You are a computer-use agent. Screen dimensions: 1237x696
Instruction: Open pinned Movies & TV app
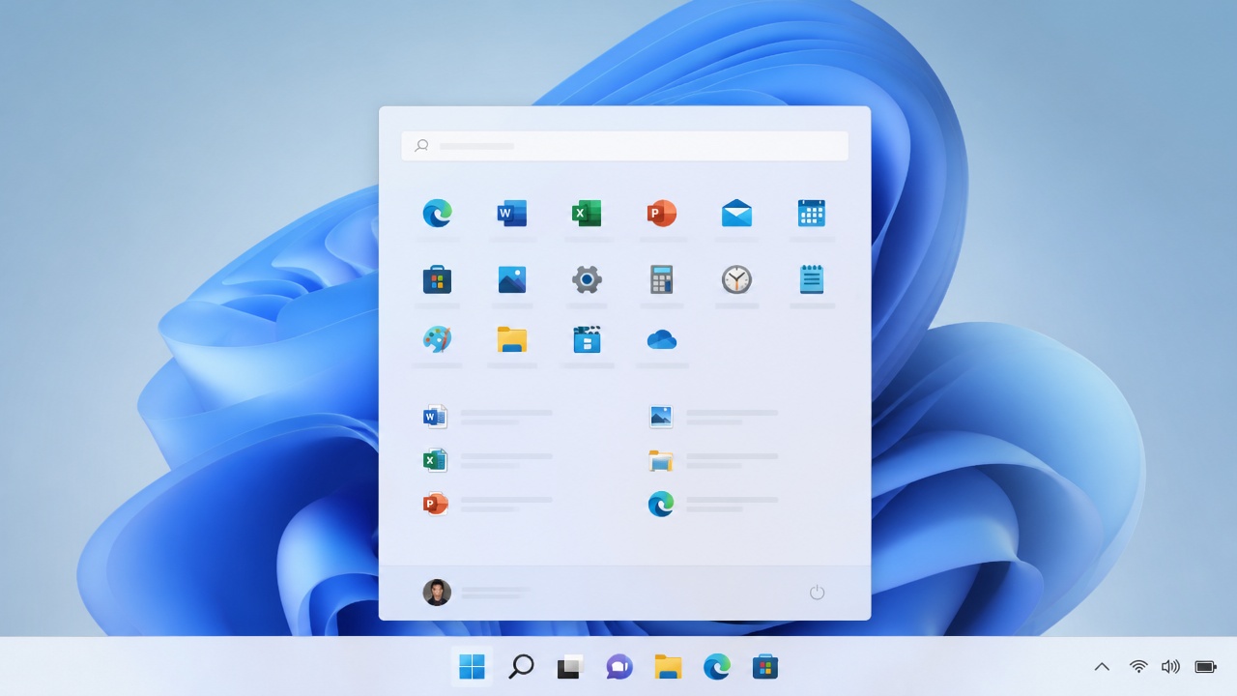click(x=587, y=339)
